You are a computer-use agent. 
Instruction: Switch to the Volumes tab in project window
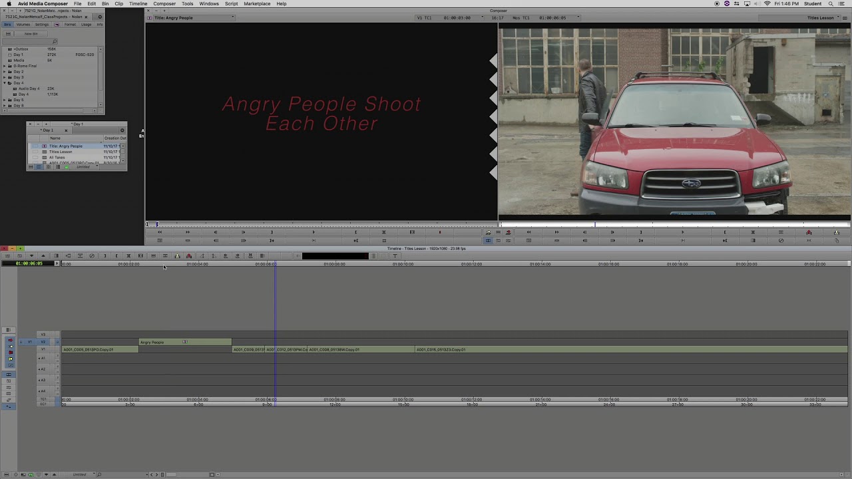point(23,25)
